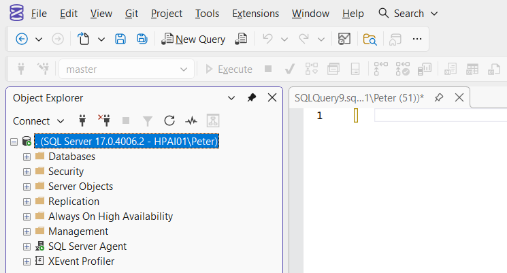Select the SQL Server Agent node

pyautogui.click(x=87, y=246)
